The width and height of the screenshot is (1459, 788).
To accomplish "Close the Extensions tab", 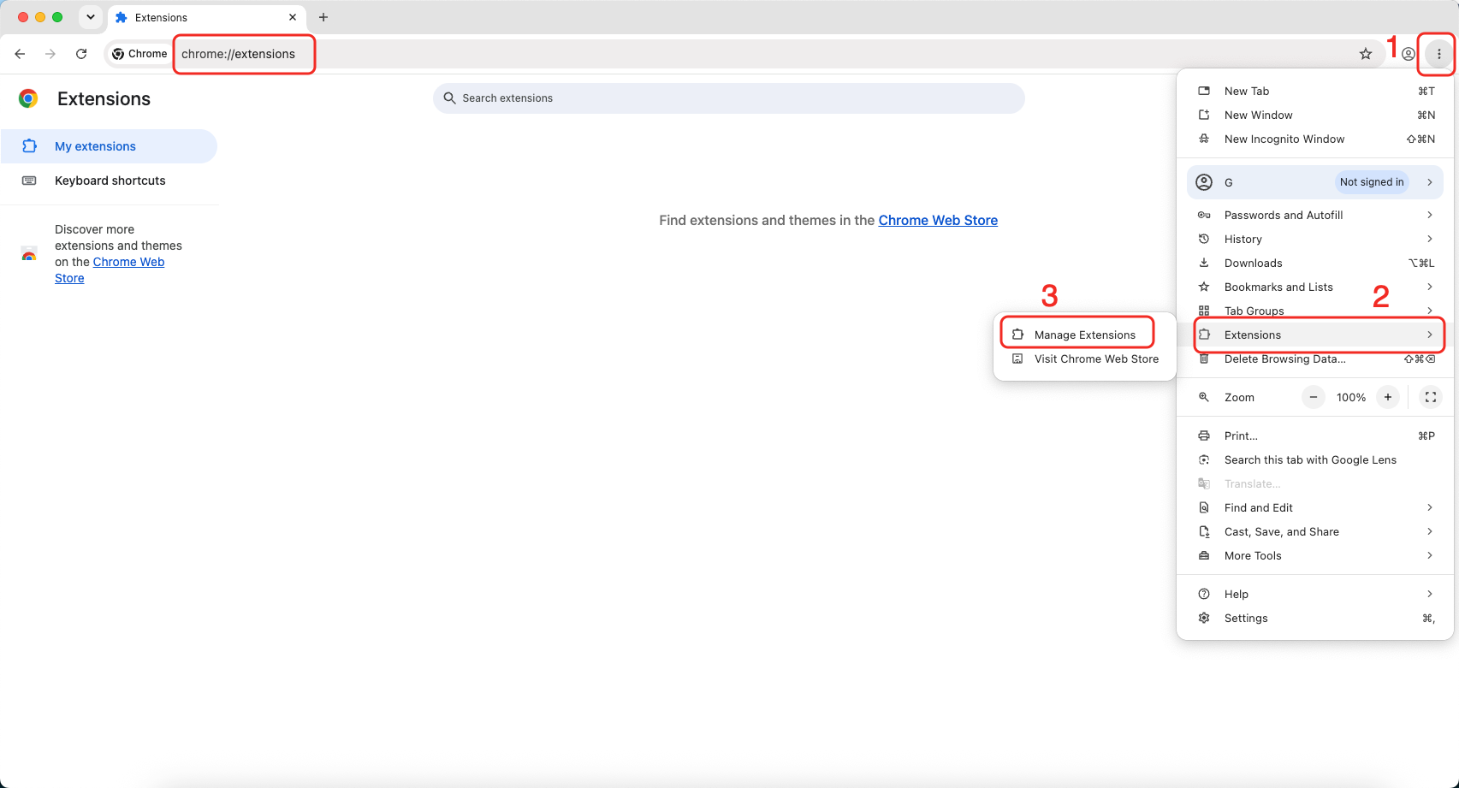I will click(x=293, y=17).
